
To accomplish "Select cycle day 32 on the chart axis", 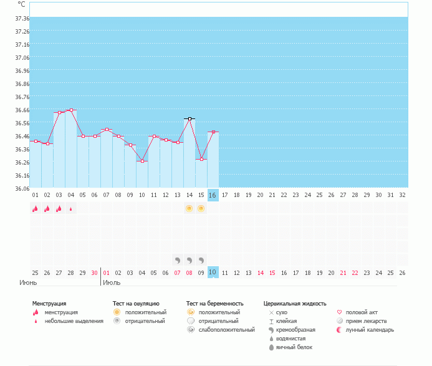I will [402, 195].
